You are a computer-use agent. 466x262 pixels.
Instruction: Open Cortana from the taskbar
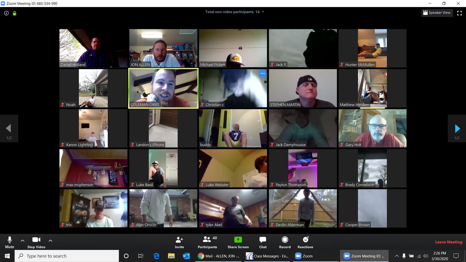coord(126,256)
